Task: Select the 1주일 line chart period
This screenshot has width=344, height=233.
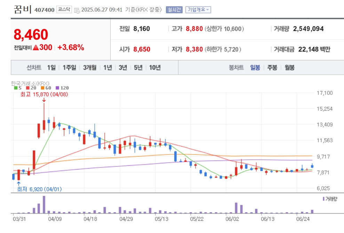Action: 69,68
